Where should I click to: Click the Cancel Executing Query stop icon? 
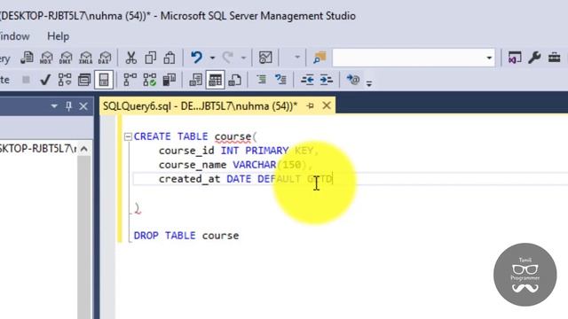26,80
